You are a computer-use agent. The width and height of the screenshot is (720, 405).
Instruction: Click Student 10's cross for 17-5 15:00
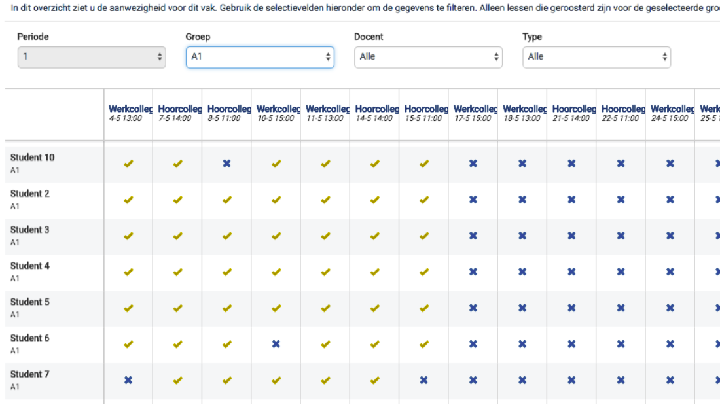[473, 164]
